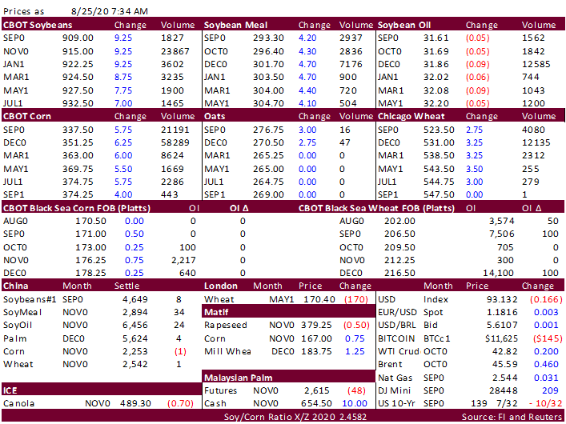This screenshot has height=424, width=566.
Task: Select soybean meal MAY1 price 304.70
Action: point(268,103)
